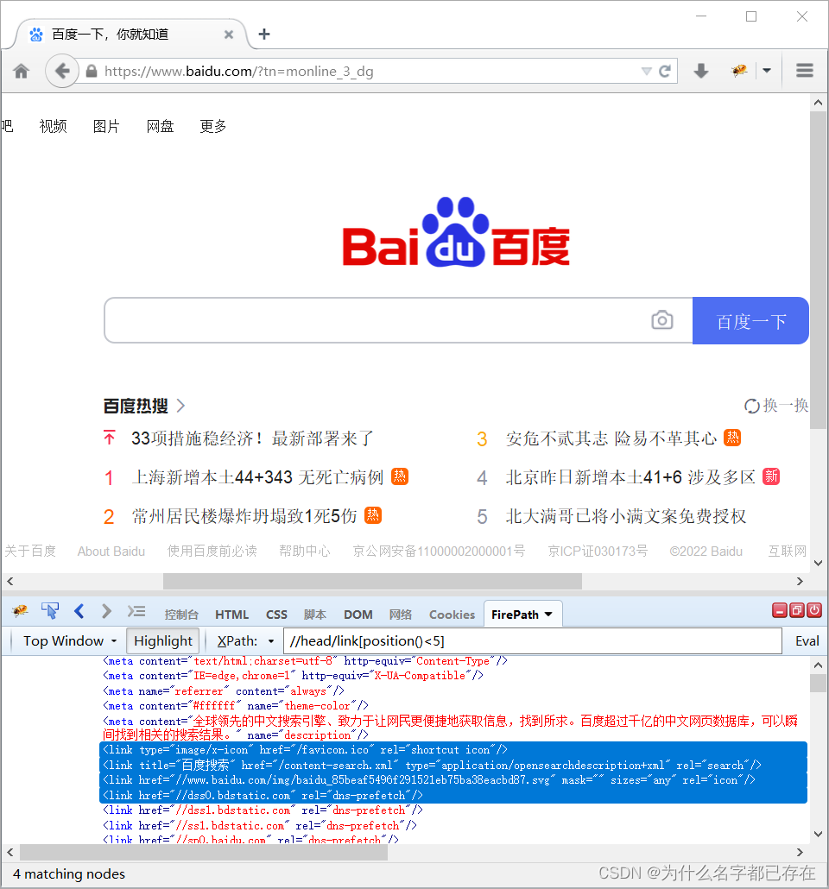Click the browser Home icon
Viewport: 829px width, 889px height.
tap(22, 72)
